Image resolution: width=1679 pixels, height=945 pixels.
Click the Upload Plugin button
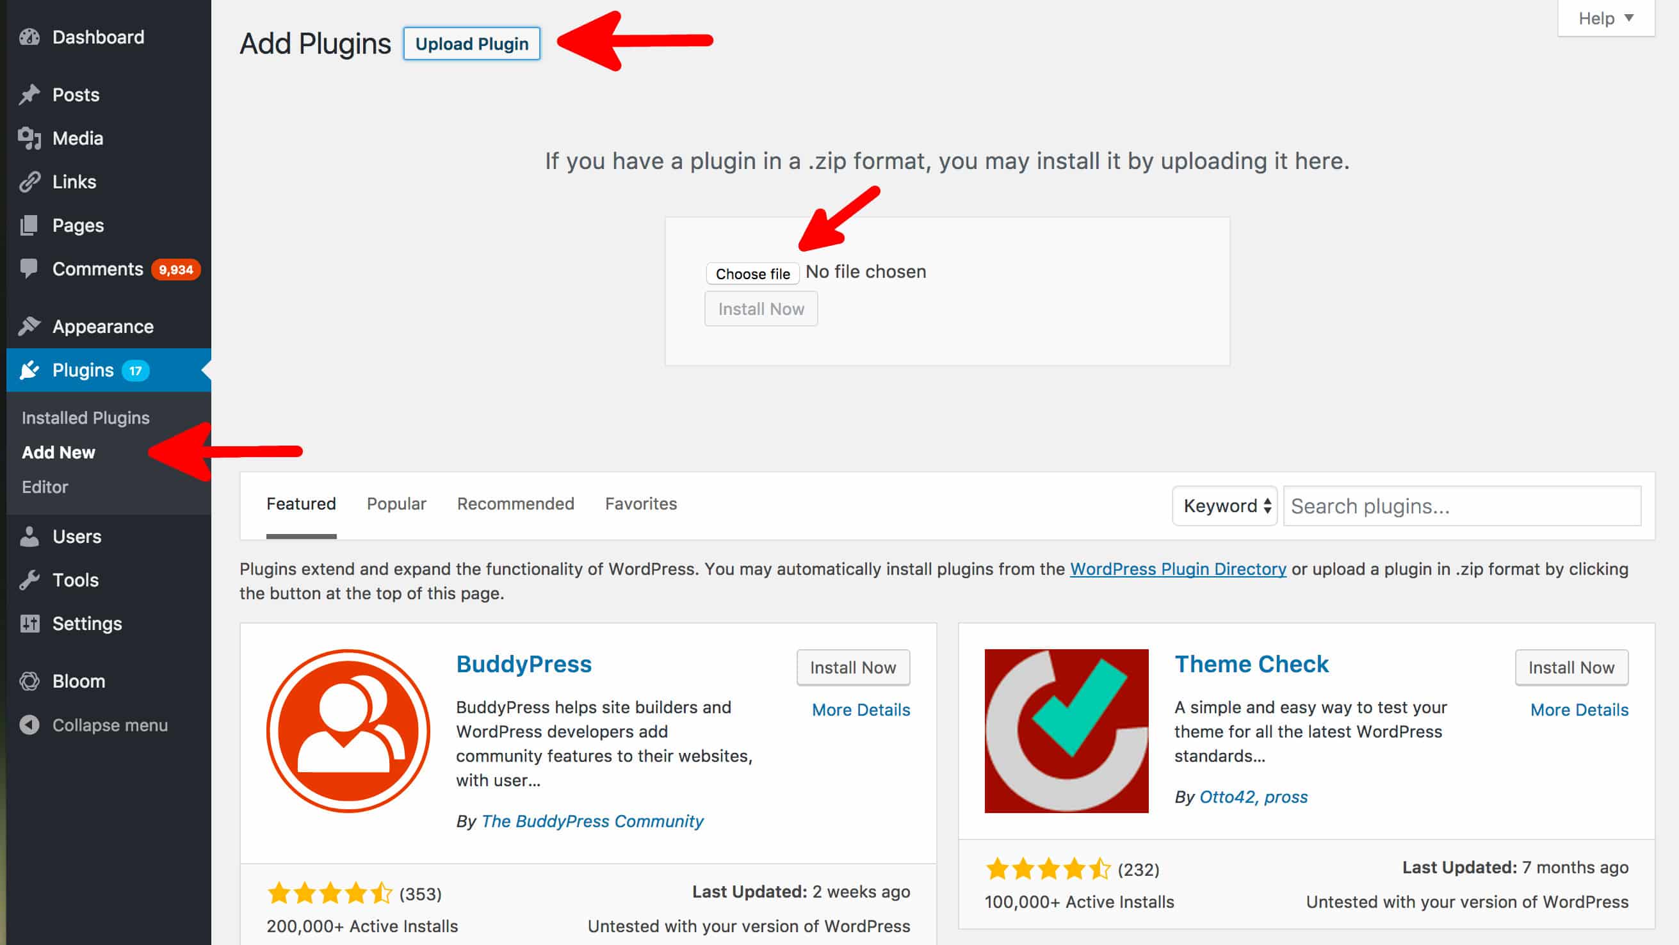pos(472,44)
